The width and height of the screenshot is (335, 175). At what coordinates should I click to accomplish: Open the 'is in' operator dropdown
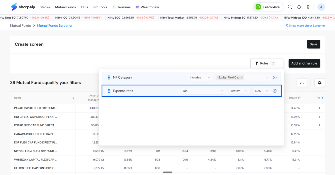point(203,91)
